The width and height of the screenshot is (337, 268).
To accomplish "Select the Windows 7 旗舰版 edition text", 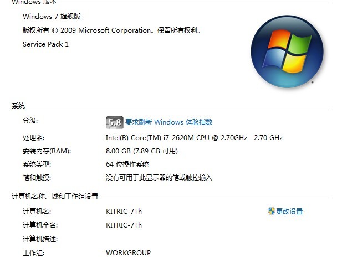I will point(52,17).
